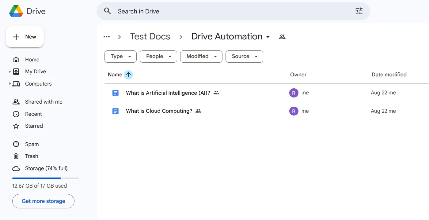Click the Search in Drive input field
The height and width of the screenshot is (220, 429).
tap(184, 11)
